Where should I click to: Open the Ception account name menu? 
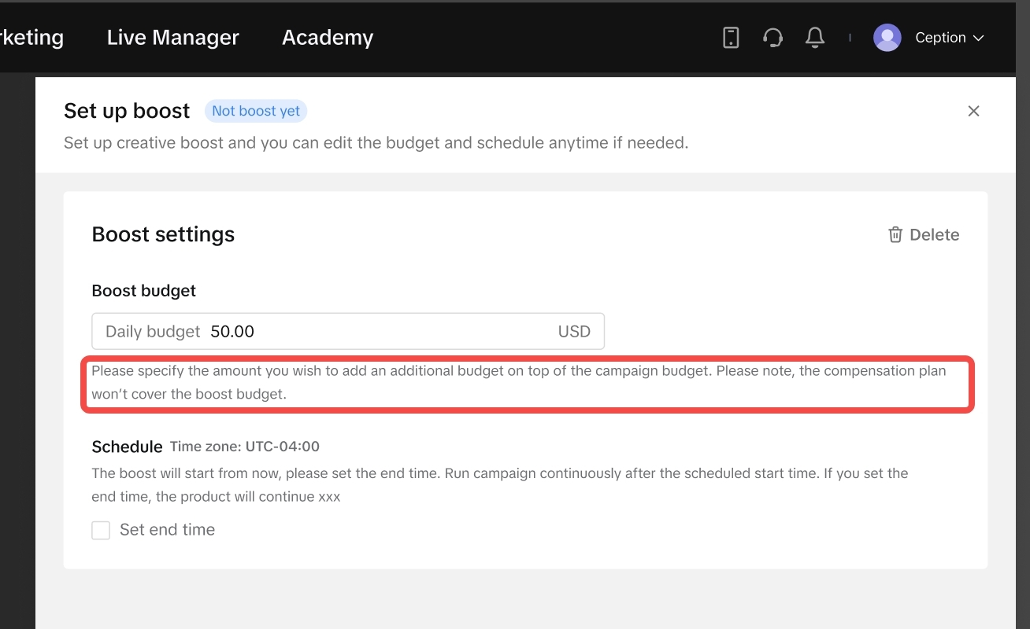[x=940, y=38]
